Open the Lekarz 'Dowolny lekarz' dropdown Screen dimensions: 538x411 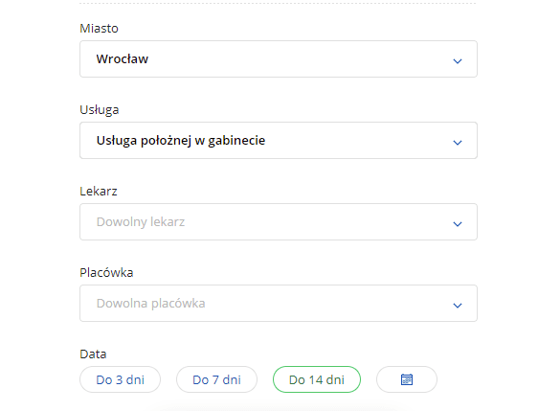click(x=279, y=222)
